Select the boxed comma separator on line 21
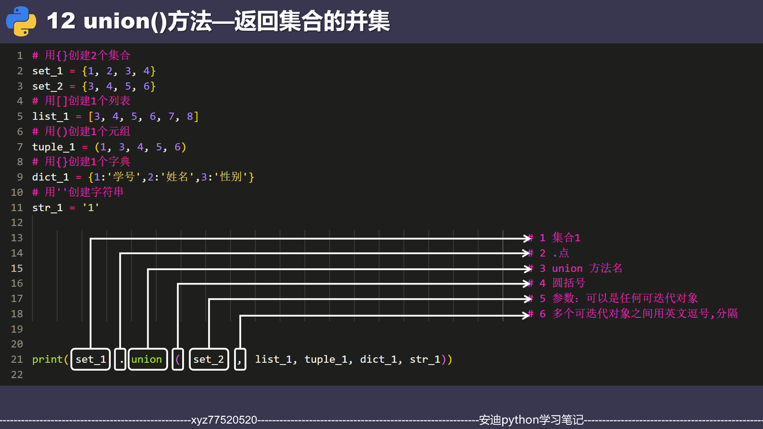The height and width of the screenshot is (429, 763). tap(239, 359)
